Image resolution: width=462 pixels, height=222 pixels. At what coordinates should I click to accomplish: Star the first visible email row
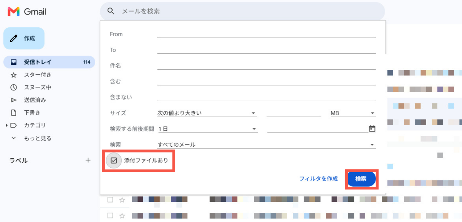122,200
